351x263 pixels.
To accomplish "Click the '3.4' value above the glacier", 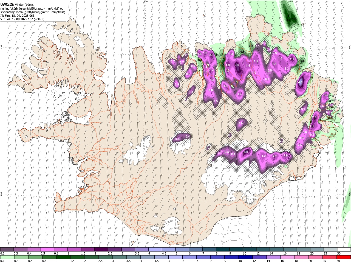I will 246,152.
